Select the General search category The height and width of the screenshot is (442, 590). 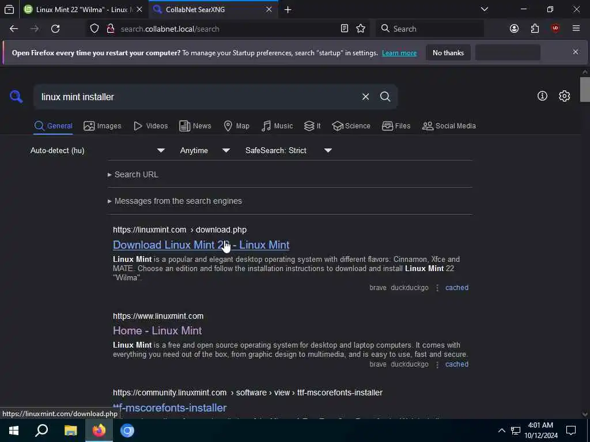[53, 126]
